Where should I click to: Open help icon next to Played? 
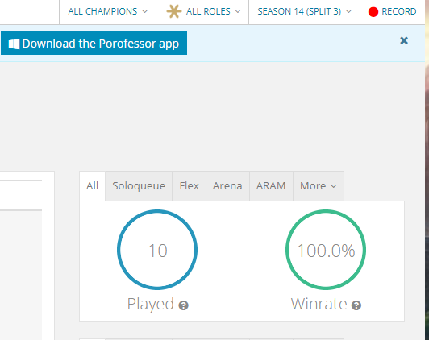pos(183,305)
